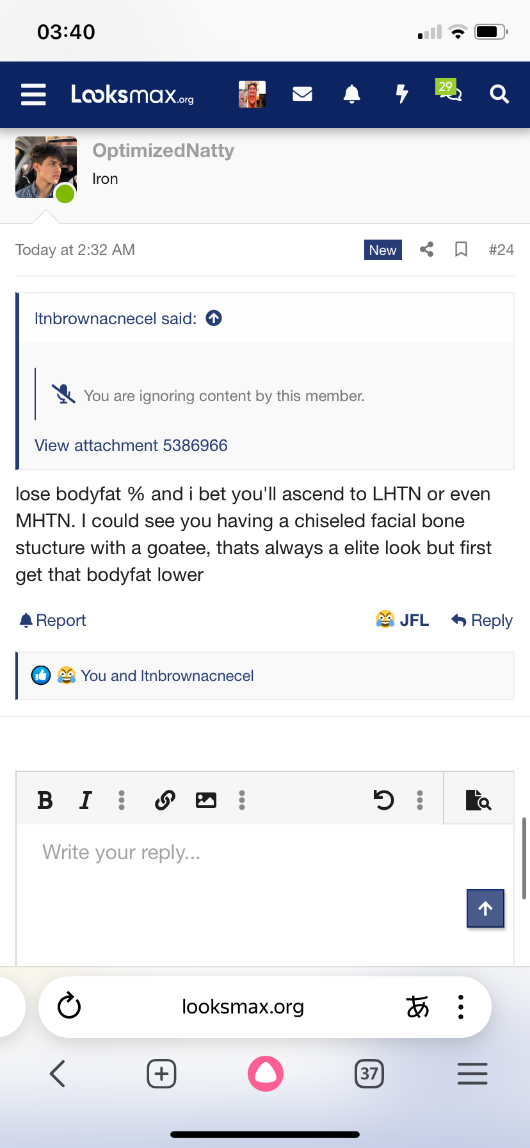Open View attachment 5386966 link
The height and width of the screenshot is (1148, 530).
click(x=131, y=445)
